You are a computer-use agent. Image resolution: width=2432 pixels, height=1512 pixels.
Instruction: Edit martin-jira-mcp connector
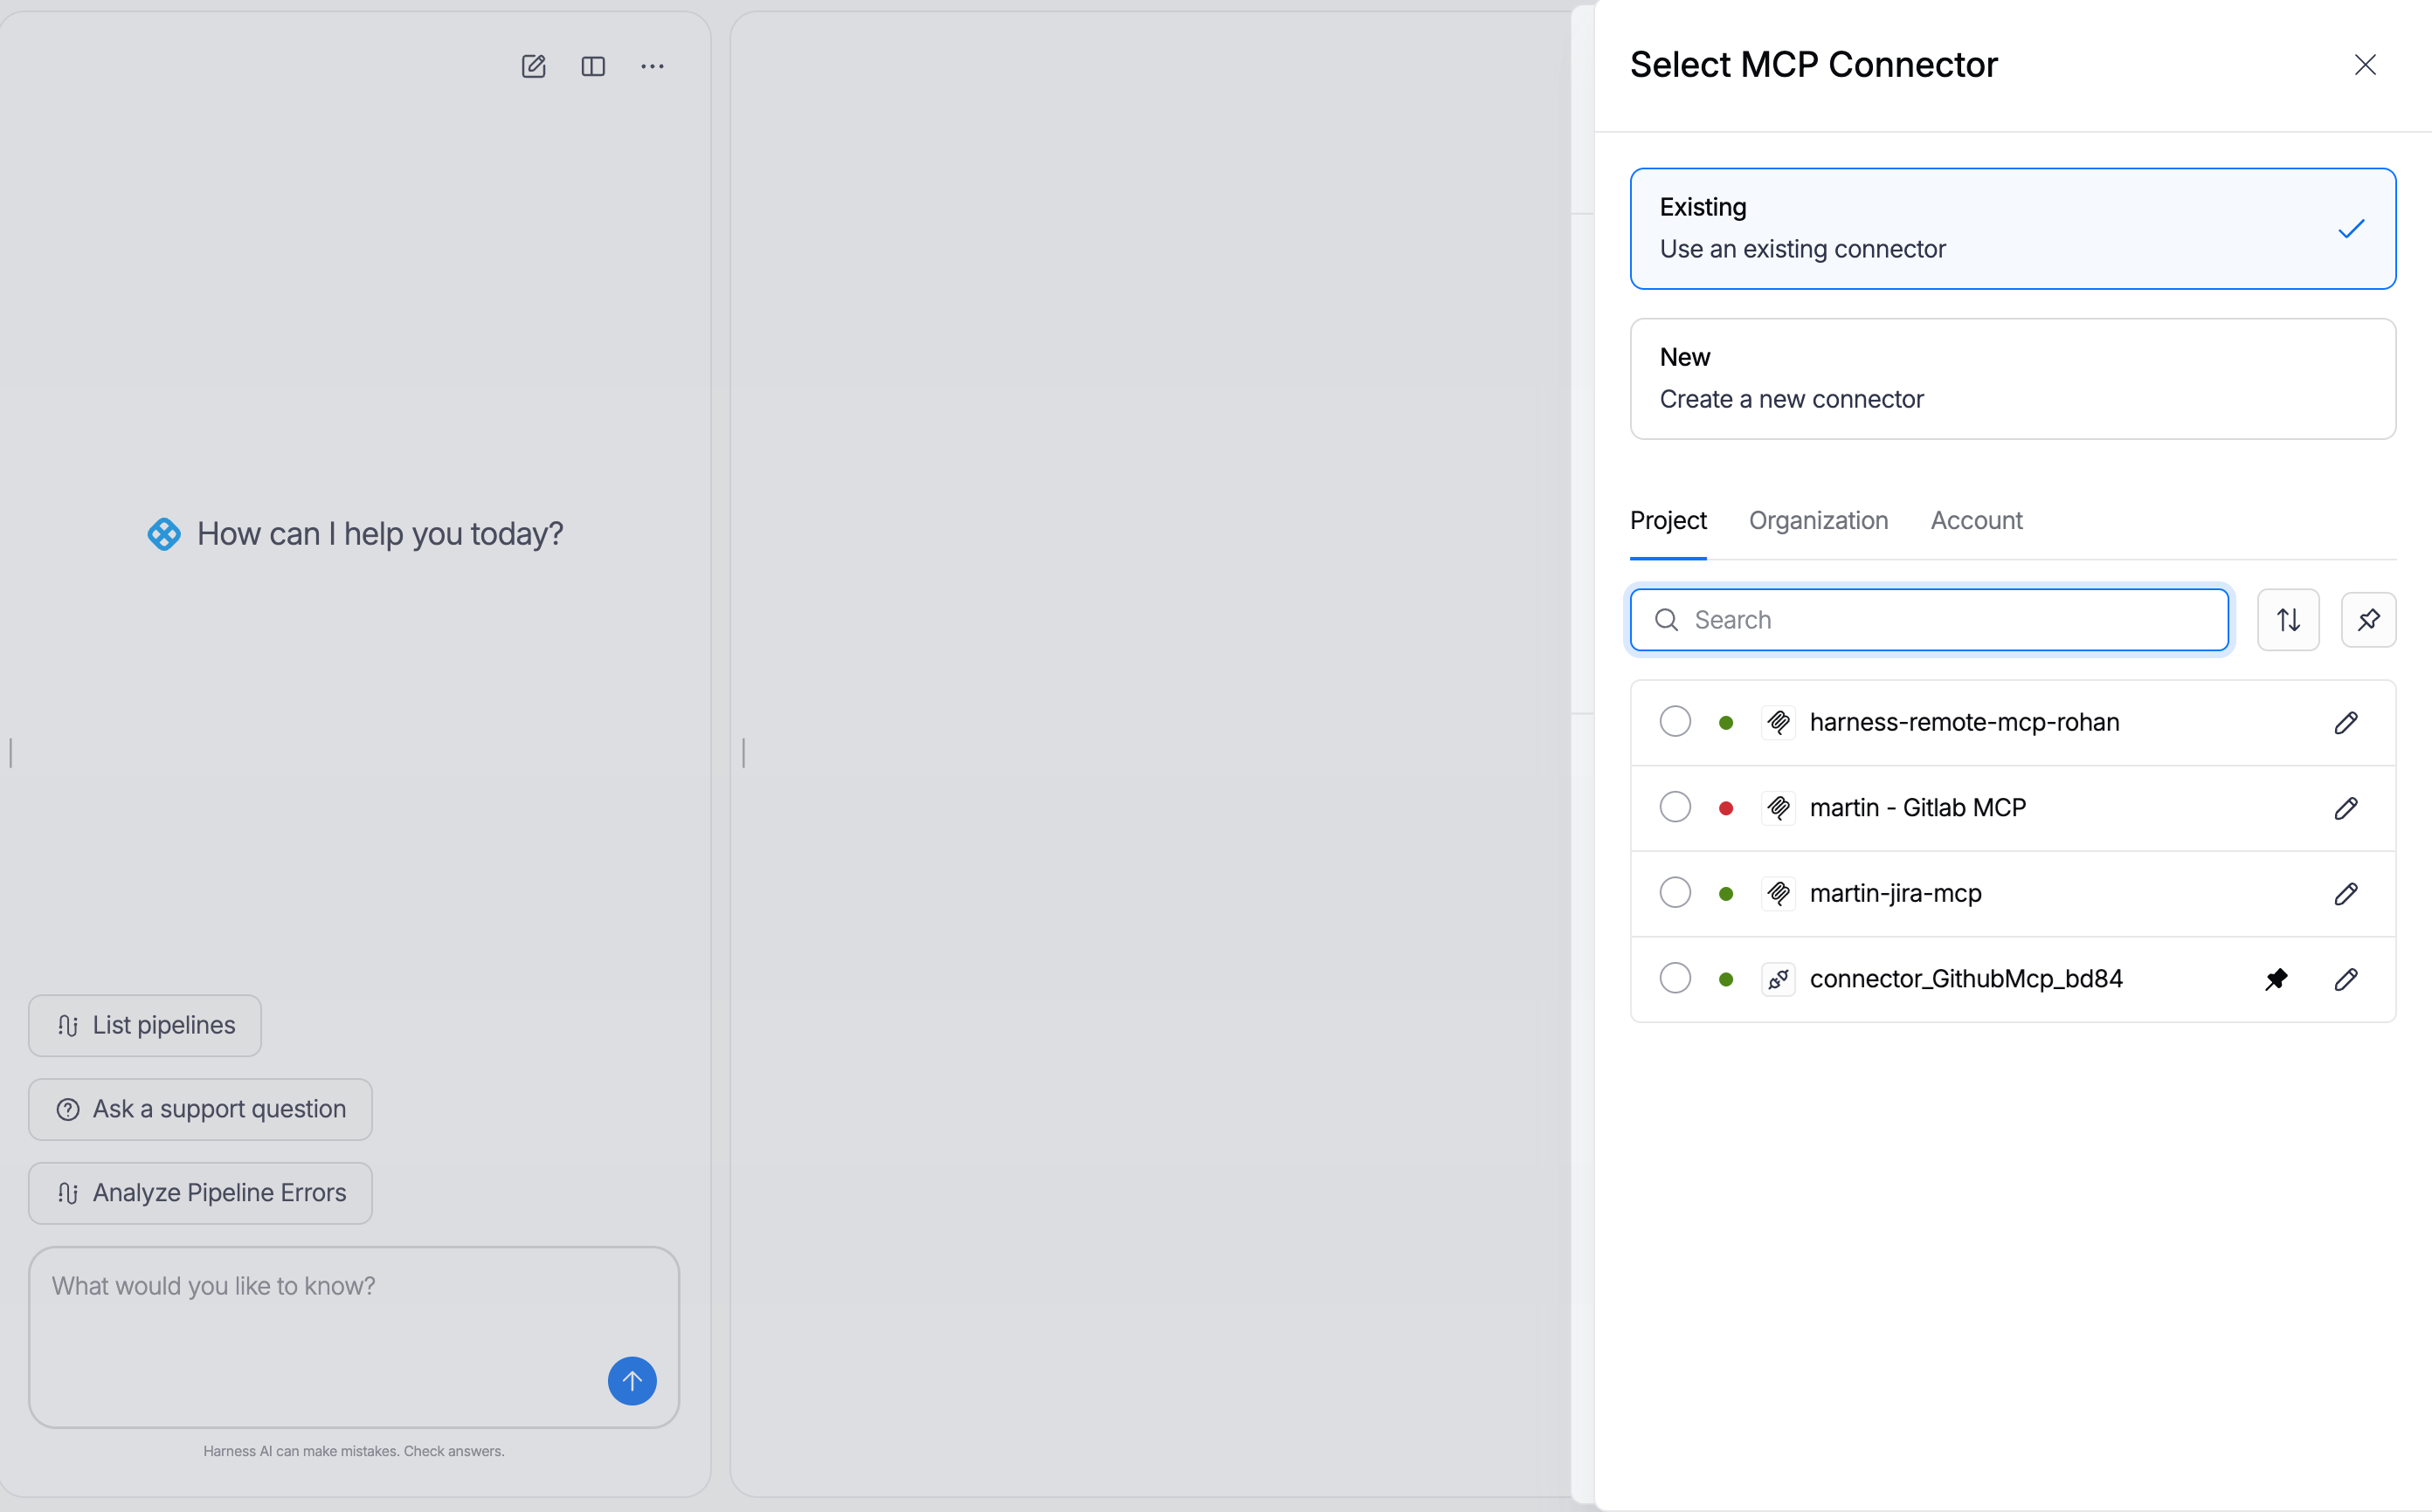(x=2346, y=894)
